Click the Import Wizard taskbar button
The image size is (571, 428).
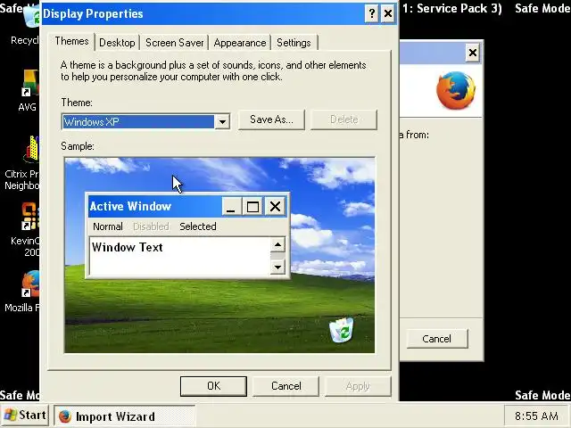tap(124, 416)
